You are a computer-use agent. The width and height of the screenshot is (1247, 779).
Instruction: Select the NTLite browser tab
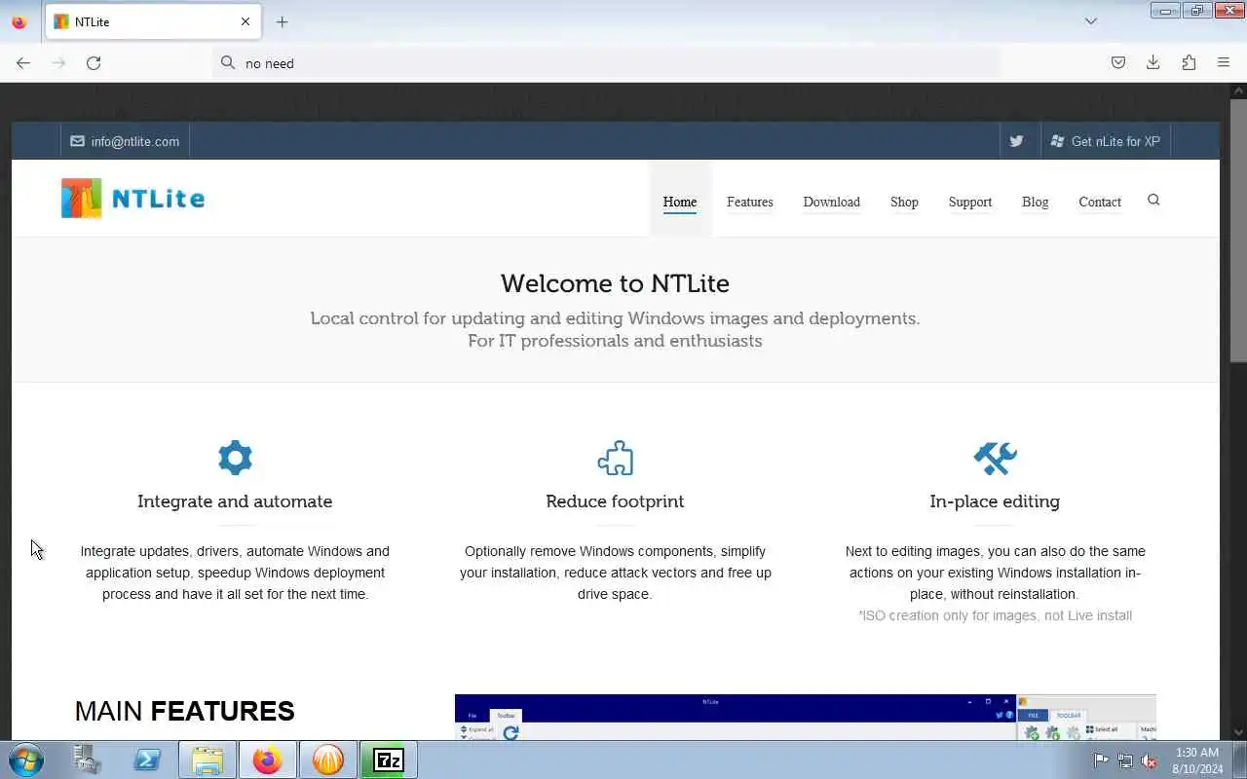pos(153,21)
